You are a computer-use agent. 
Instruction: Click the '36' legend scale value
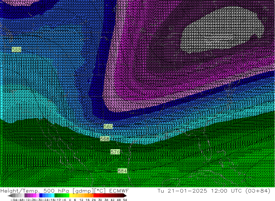click(106, 200)
